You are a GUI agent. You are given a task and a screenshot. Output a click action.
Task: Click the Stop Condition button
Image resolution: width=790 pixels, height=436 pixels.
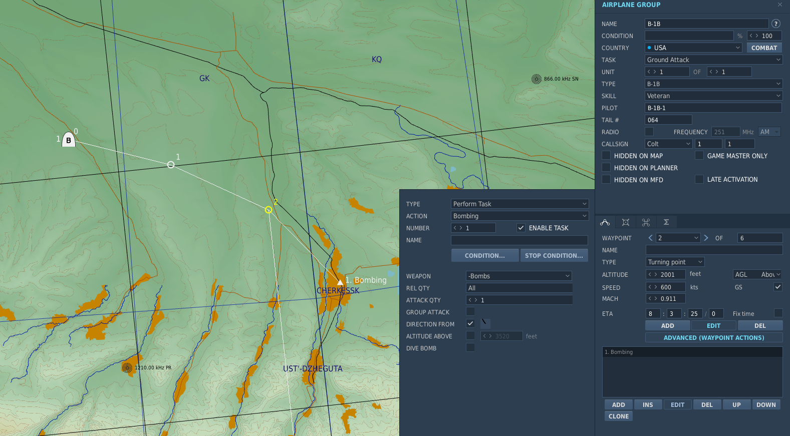click(x=554, y=255)
